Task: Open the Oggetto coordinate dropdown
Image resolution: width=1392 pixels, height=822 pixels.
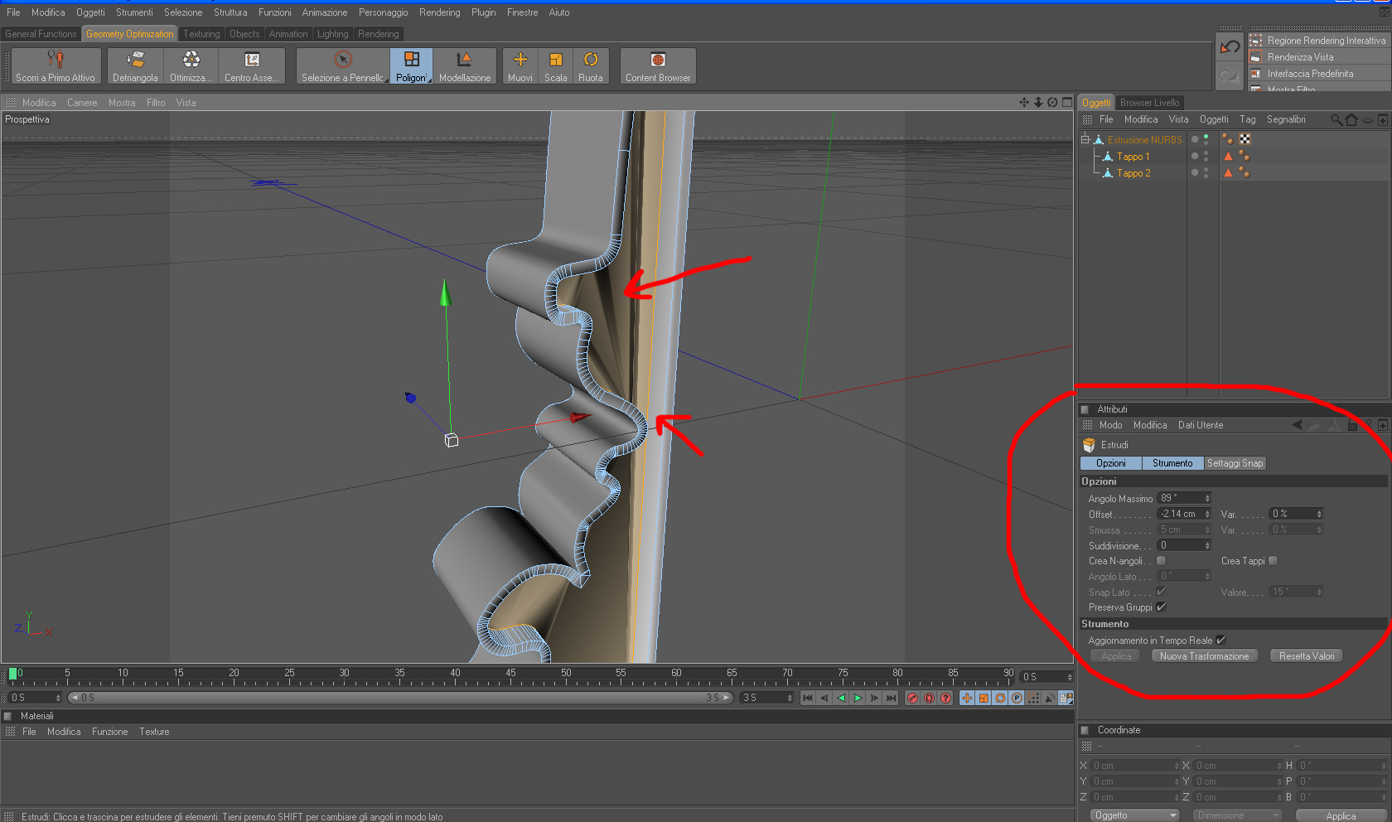Action: [1134, 815]
